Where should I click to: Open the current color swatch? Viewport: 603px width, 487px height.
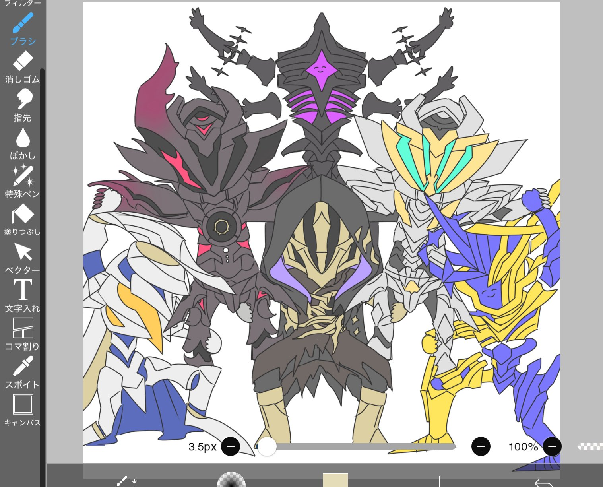[x=335, y=480]
